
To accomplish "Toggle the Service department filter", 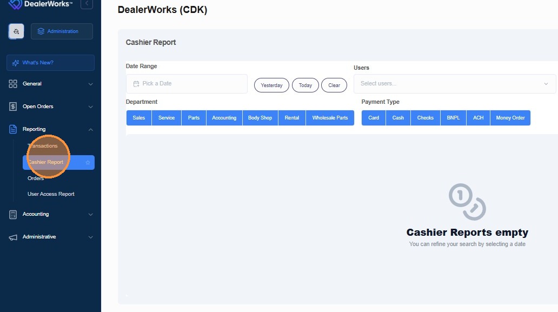I will point(167,118).
